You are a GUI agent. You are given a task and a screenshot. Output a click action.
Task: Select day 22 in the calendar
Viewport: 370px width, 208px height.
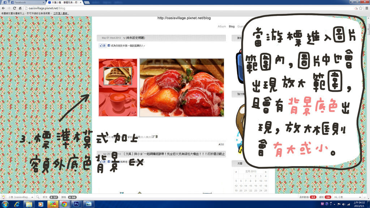251,191
